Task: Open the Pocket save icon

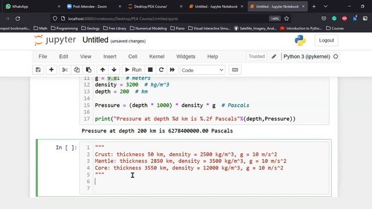Action: point(324,19)
